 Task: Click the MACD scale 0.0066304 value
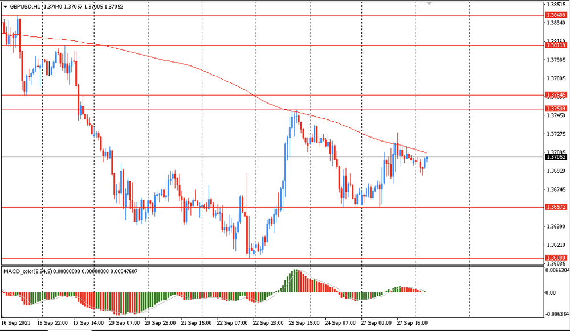click(x=557, y=270)
